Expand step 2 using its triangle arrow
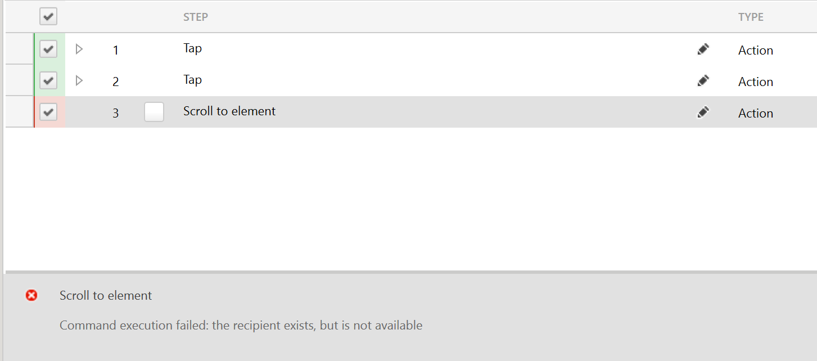 (79, 81)
